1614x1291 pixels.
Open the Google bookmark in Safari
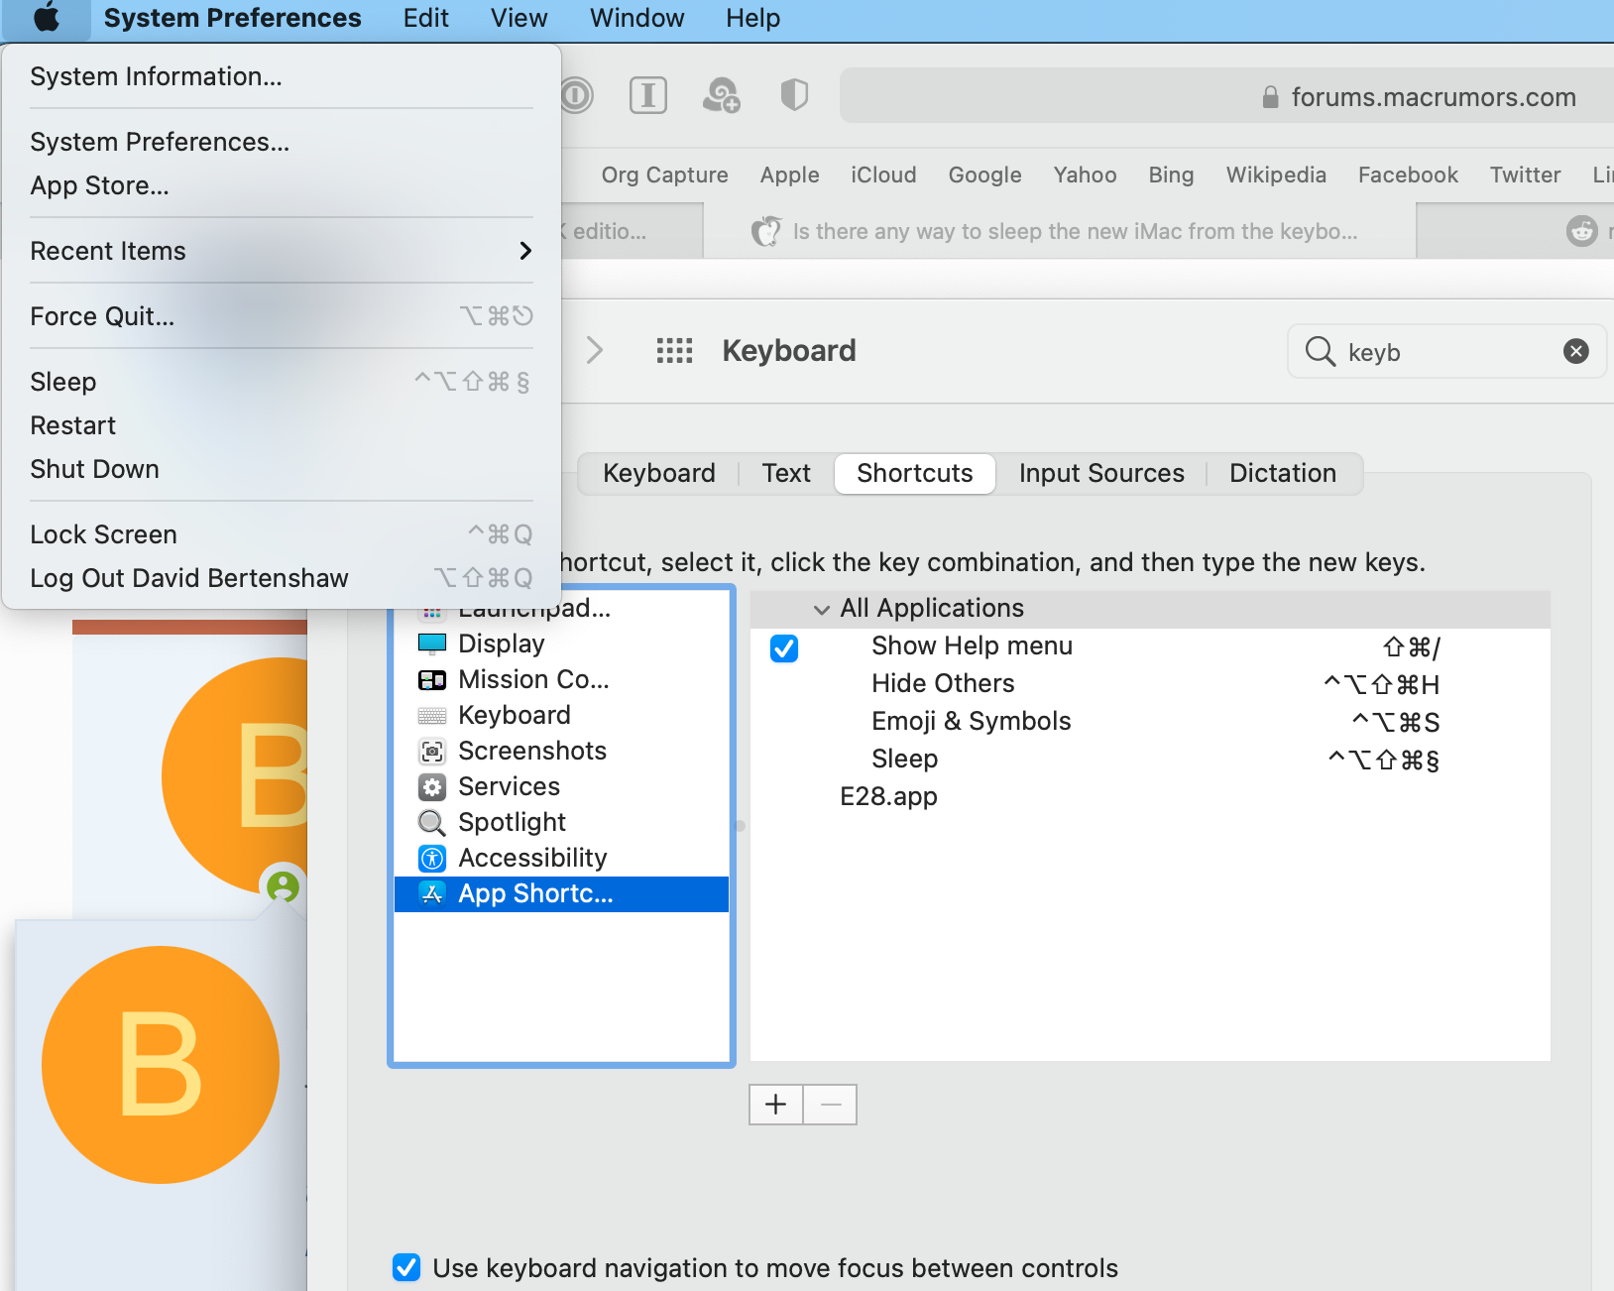984,175
